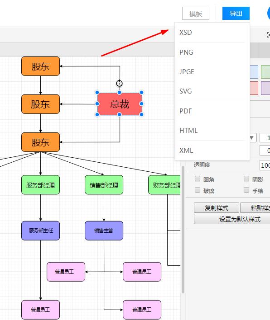Click the rotate handle above 总裁 shape
This screenshot has height=320, width=270.
pos(120,83)
